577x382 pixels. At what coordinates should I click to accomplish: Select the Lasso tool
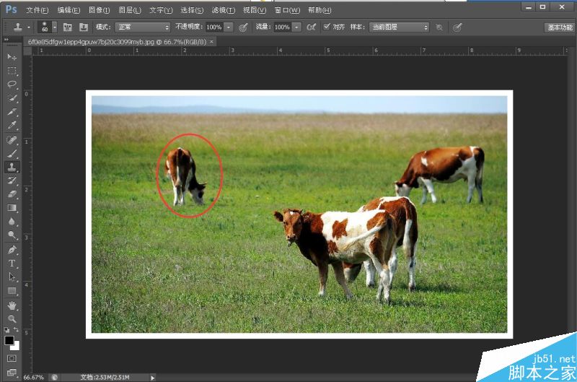(x=12, y=84)
